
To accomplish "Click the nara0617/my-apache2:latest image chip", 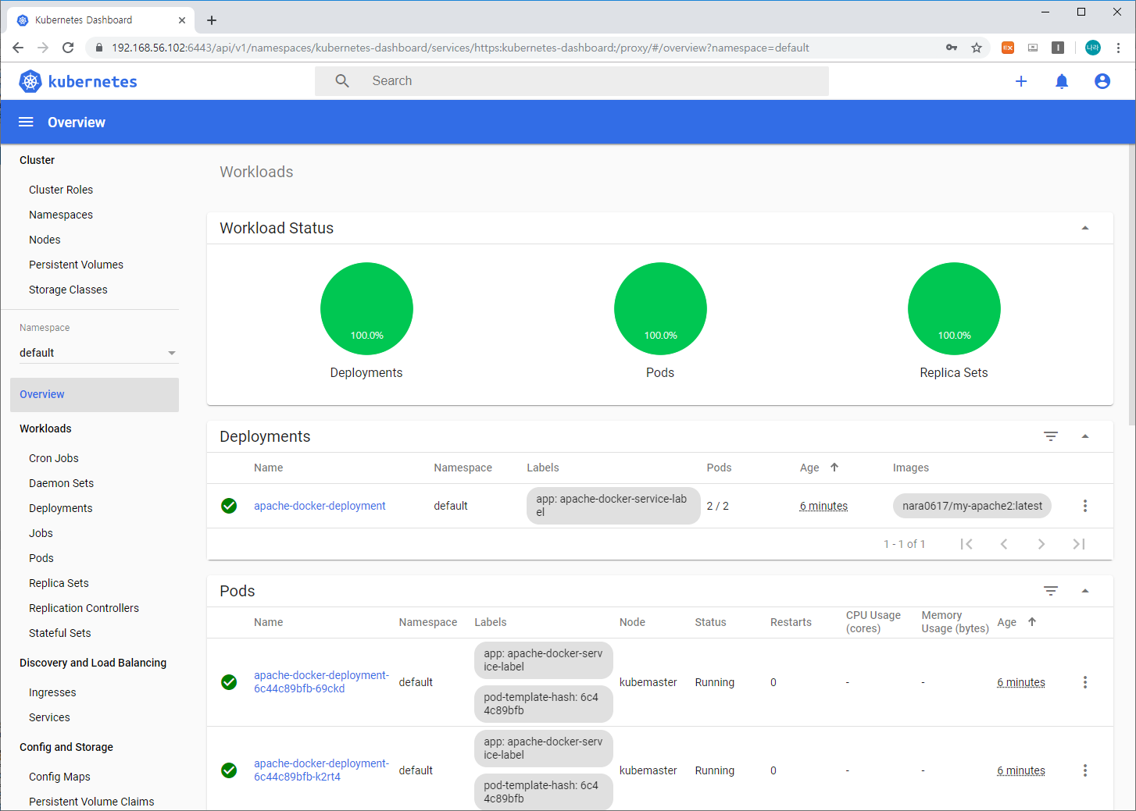I will tap(972, 506).
